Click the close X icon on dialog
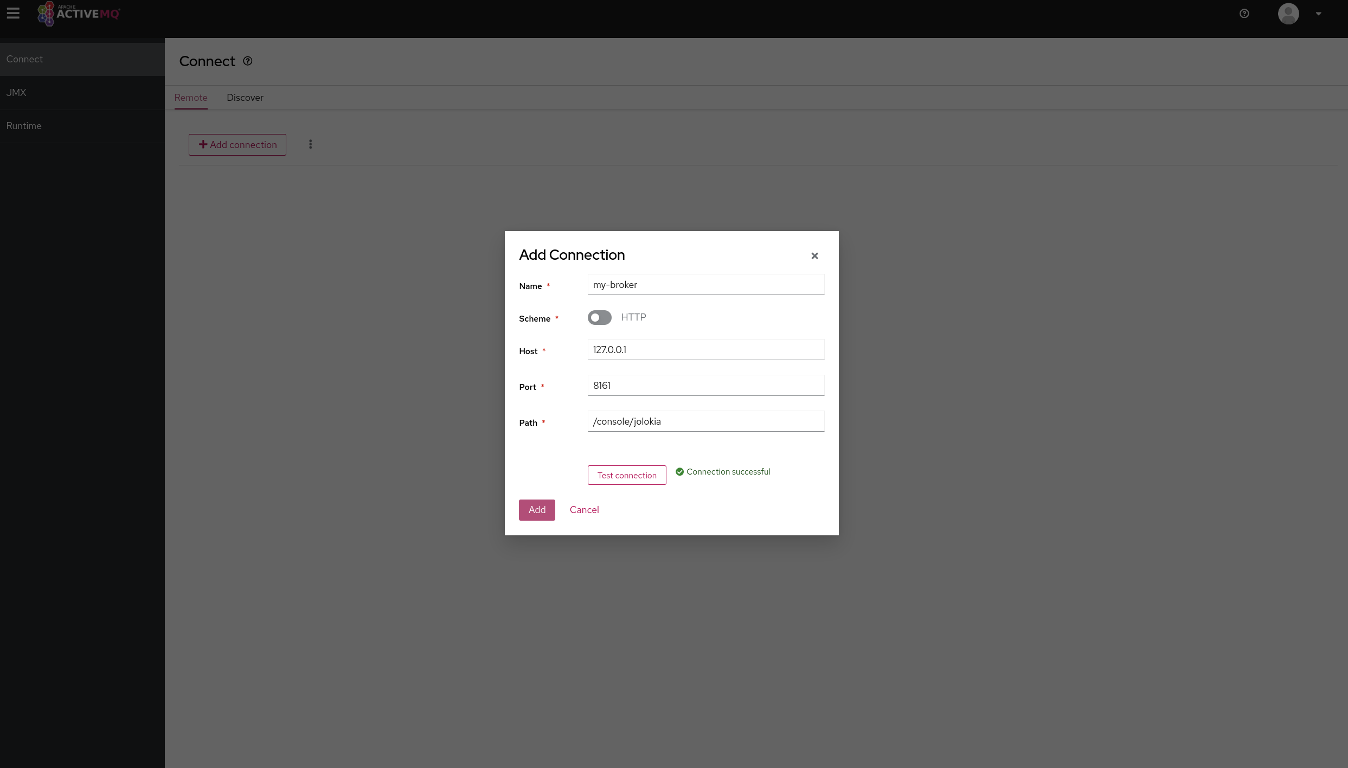1348x768 pixels. 814,255
